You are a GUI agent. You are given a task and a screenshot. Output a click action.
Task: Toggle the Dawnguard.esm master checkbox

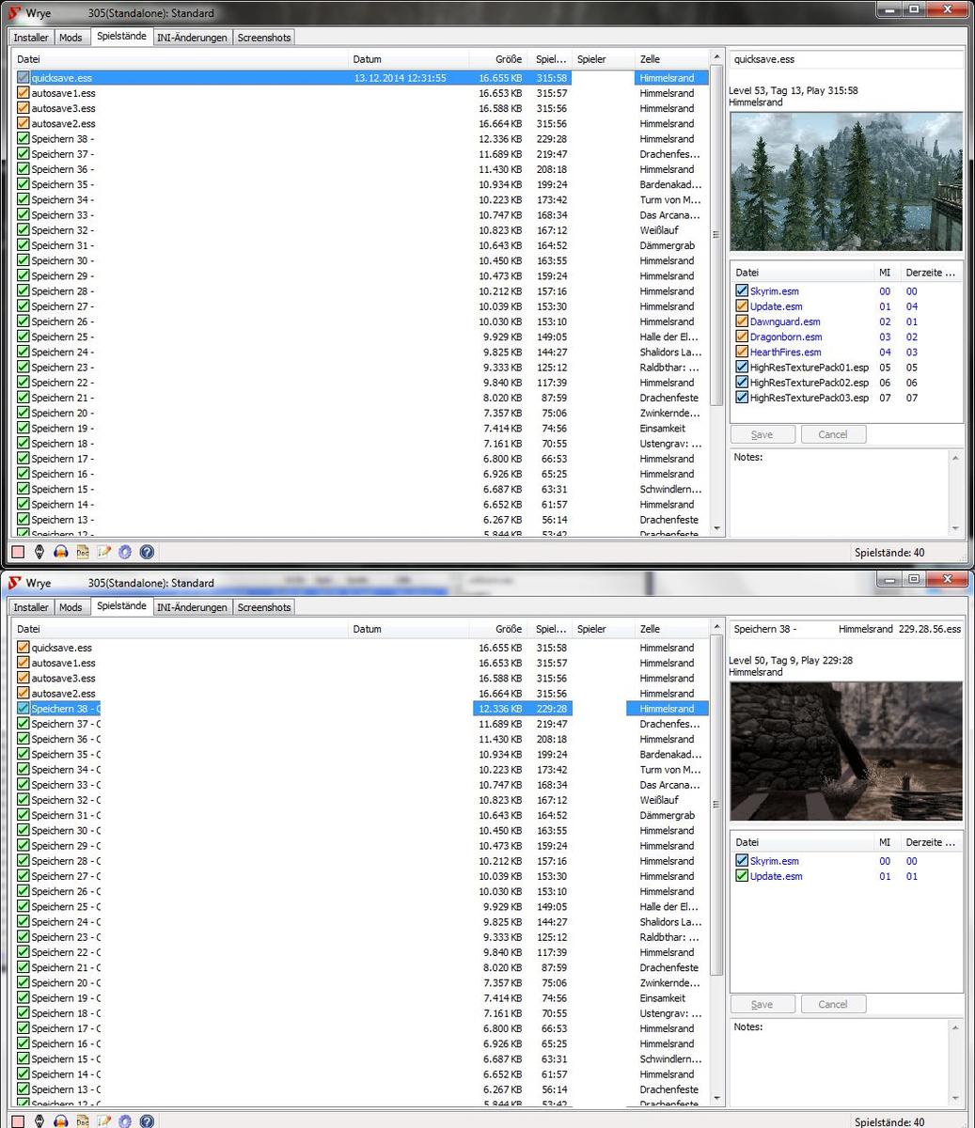pyautogui.click(x=742, y=321)
